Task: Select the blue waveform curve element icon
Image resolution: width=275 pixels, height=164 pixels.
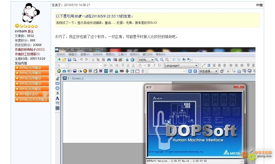Action: pyautogui.click(x=106, y=71)
